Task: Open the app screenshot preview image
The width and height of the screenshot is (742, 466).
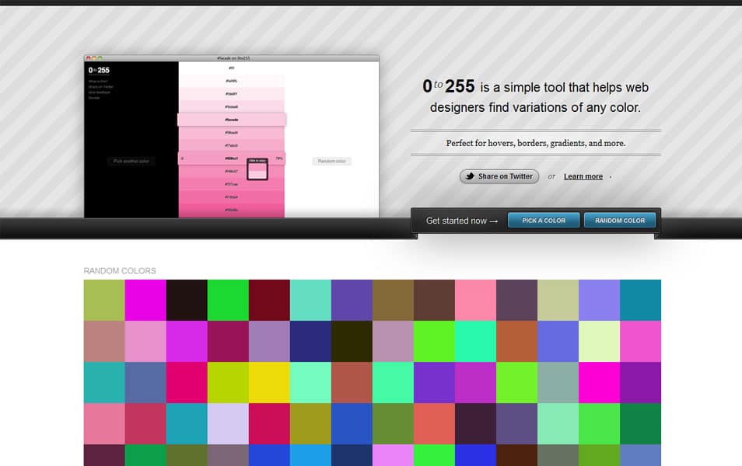Action: 232,136
